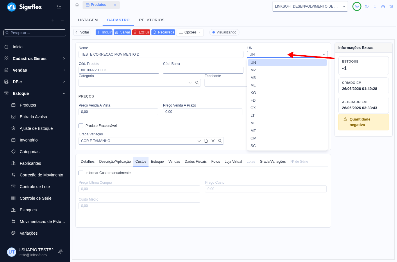Open the Grade/Variações tab

tap(273, 162)
